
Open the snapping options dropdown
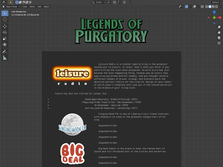[119, 2]
